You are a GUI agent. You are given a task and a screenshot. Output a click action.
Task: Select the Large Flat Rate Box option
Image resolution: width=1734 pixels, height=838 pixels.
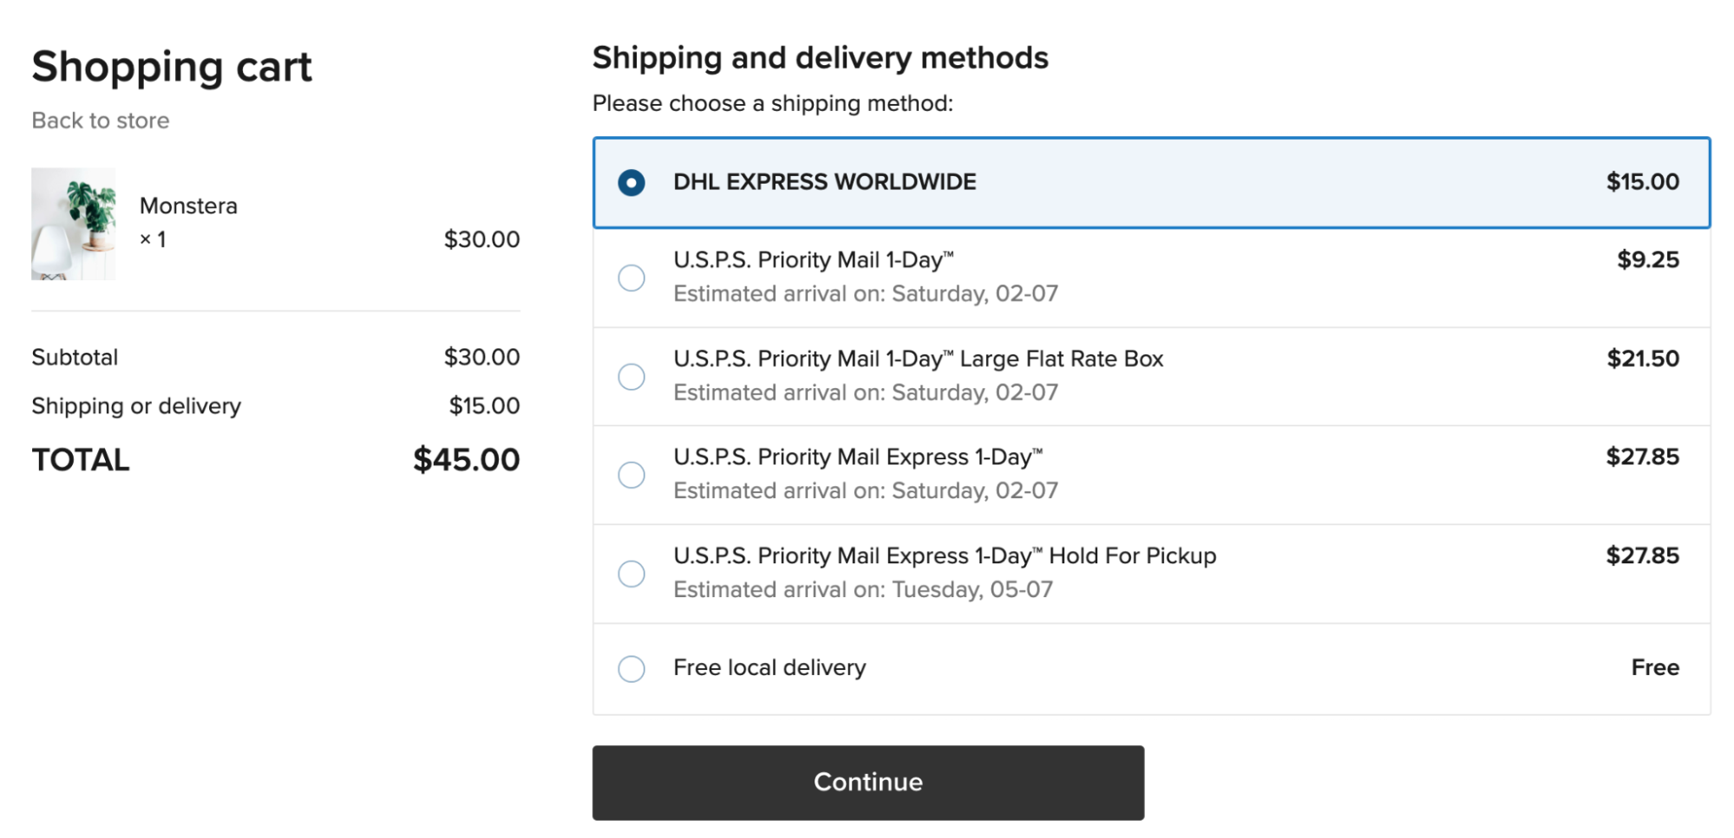[632, 376]
